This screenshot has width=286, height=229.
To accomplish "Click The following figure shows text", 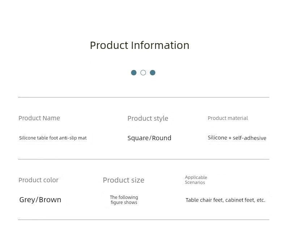I will [124, 200].
